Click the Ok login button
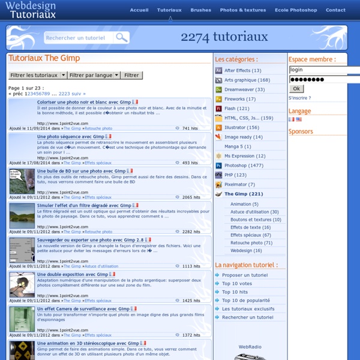 296,89
